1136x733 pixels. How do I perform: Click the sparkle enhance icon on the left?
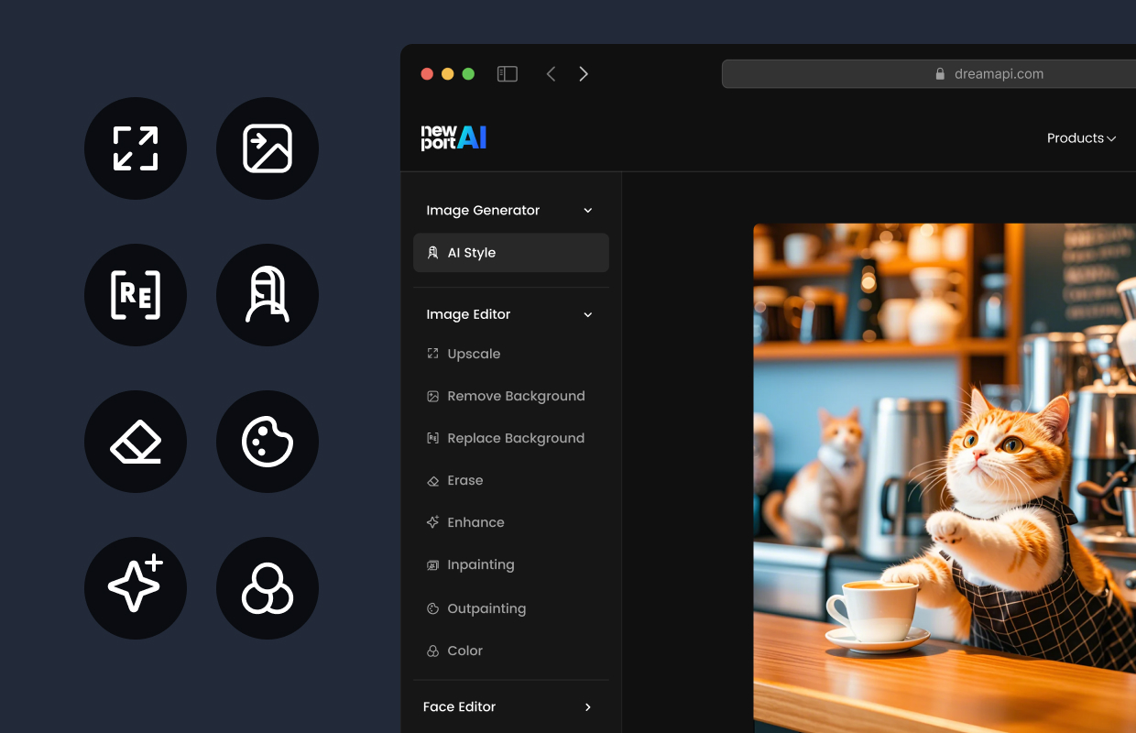(136, 588)
